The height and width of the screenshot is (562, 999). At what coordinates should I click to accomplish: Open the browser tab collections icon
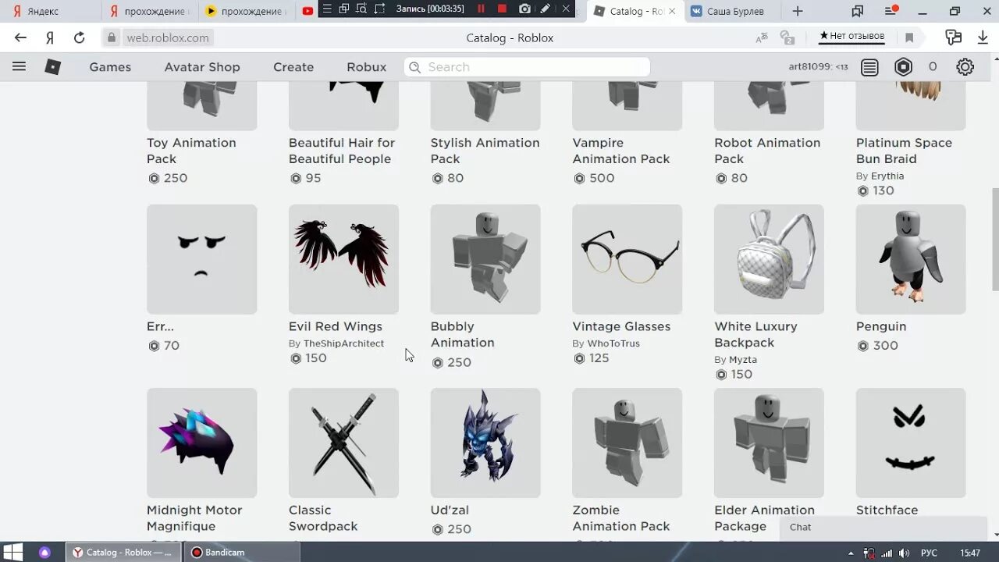click(x=858, y=11)
